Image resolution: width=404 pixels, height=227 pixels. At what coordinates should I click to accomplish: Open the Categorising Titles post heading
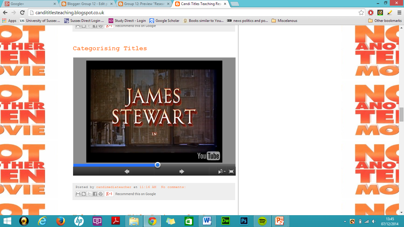coord(110,48)
